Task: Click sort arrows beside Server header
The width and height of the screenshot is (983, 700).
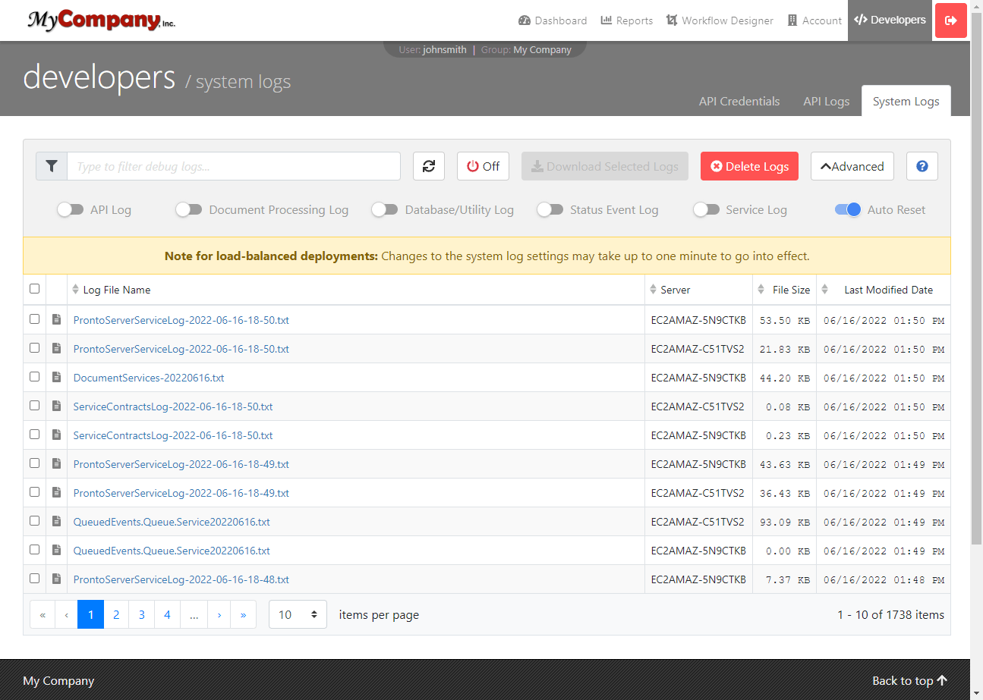Action: (653, 290)
